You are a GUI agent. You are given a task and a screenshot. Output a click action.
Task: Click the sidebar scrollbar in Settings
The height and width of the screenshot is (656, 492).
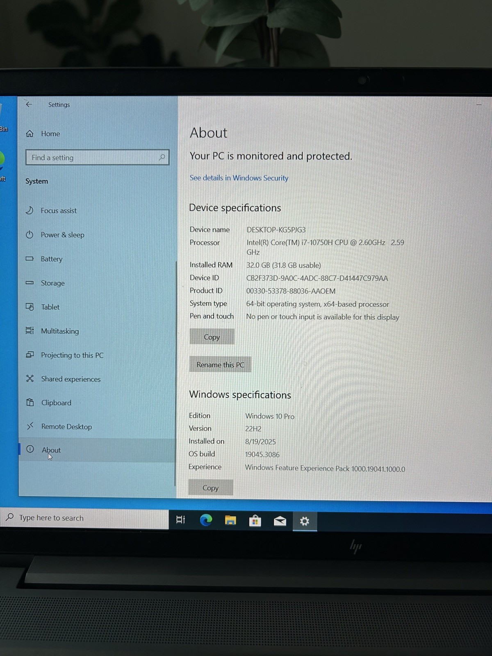(176, 373)
